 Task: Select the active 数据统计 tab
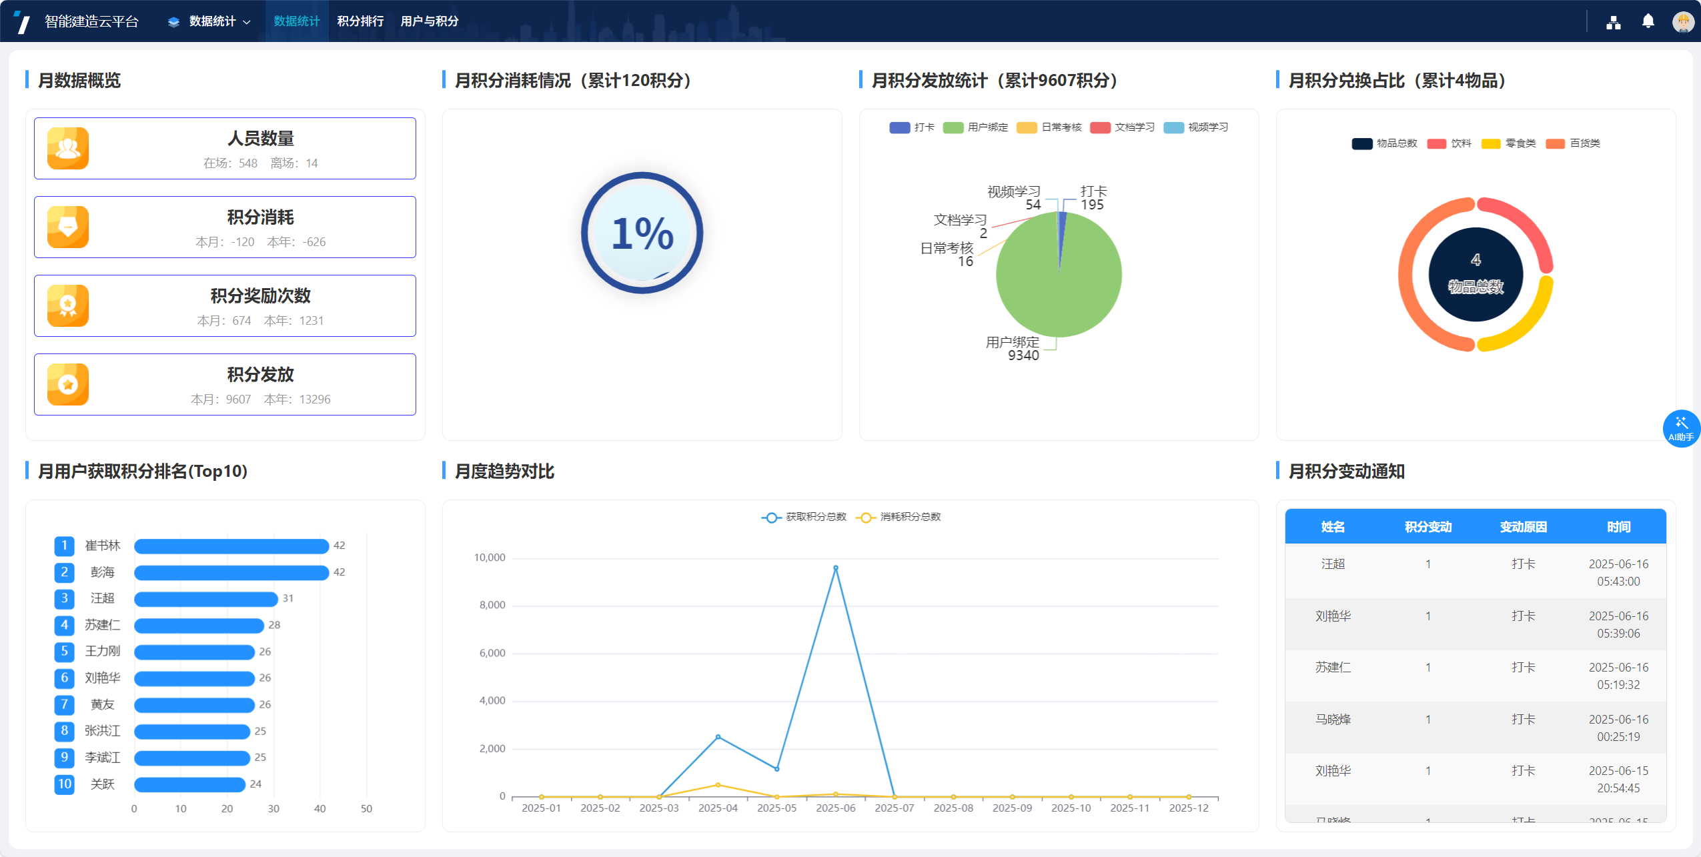click(296, 21)
